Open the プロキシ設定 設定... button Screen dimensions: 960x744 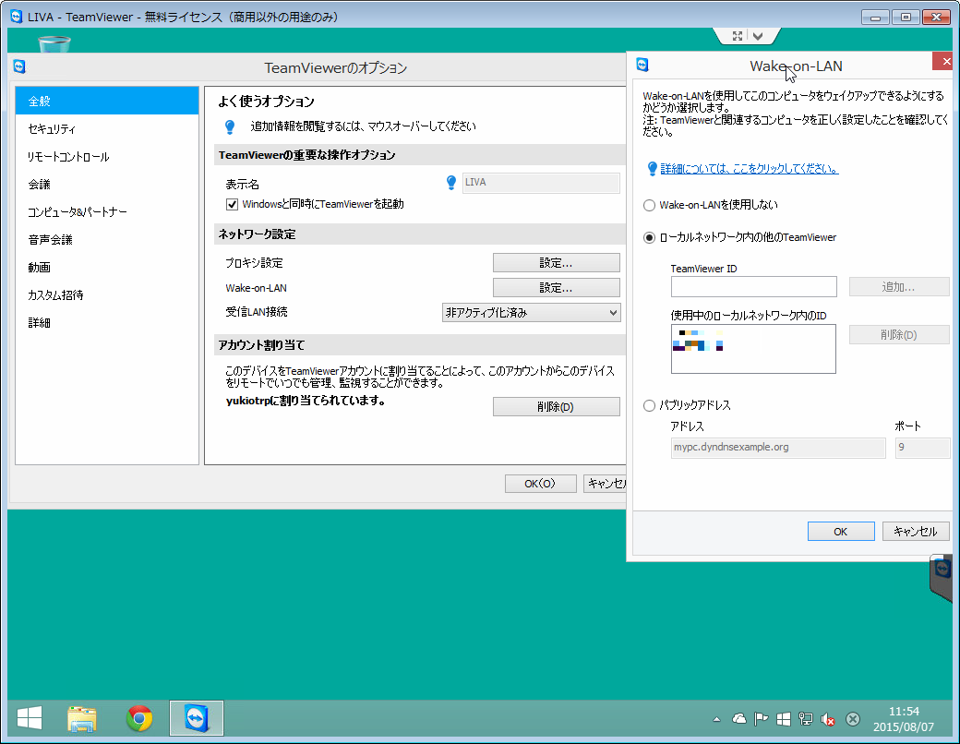coord(556,263)
